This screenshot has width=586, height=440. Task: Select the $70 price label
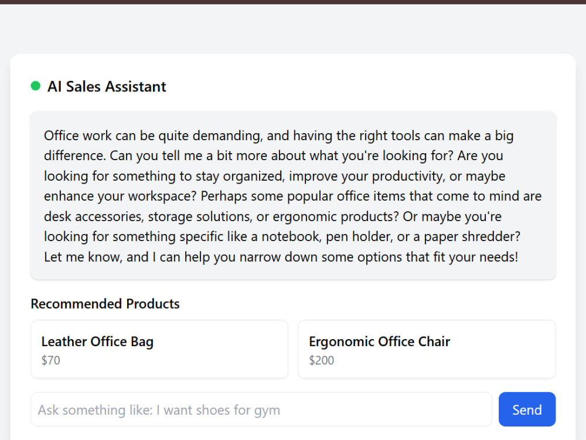coord(50,360)
